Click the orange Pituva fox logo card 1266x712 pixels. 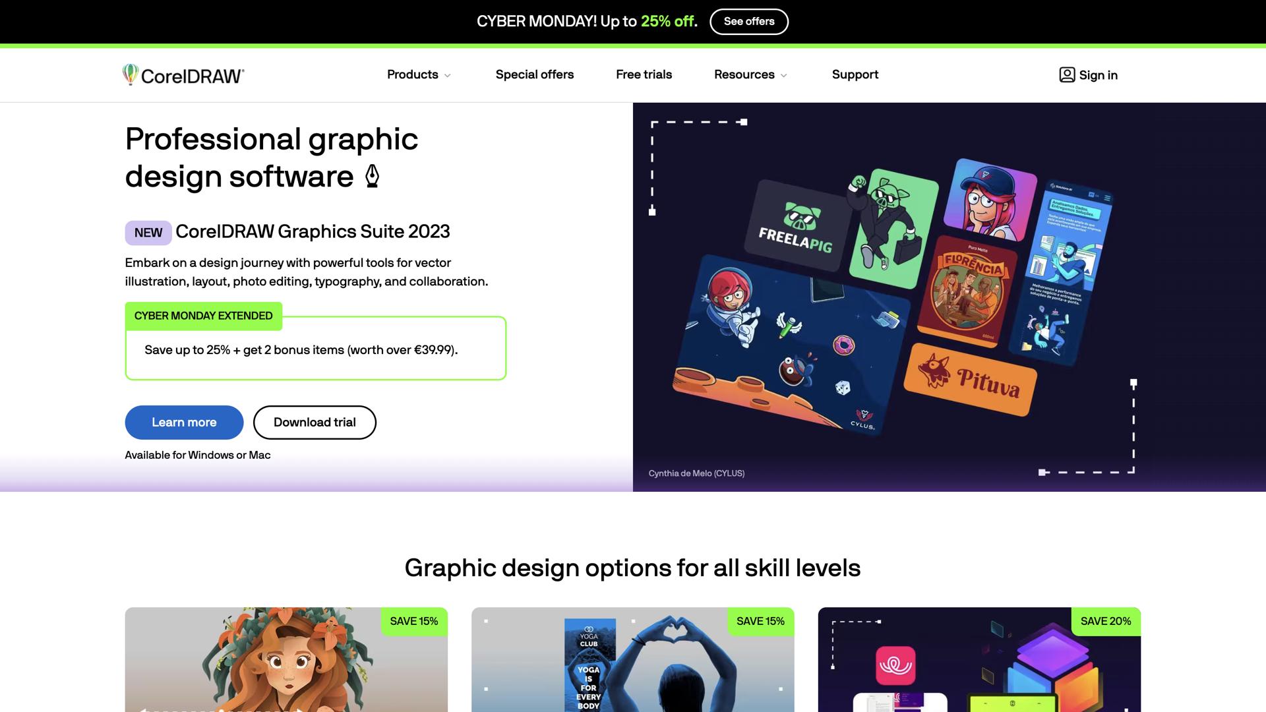pyautogui.click(x=969, y=380)
